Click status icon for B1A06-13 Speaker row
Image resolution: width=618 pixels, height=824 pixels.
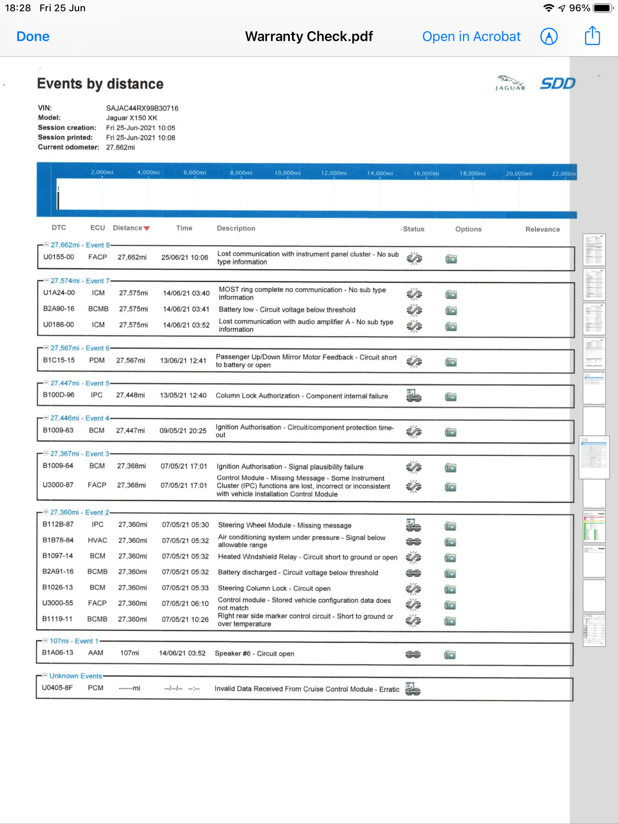tap(413, 654)
